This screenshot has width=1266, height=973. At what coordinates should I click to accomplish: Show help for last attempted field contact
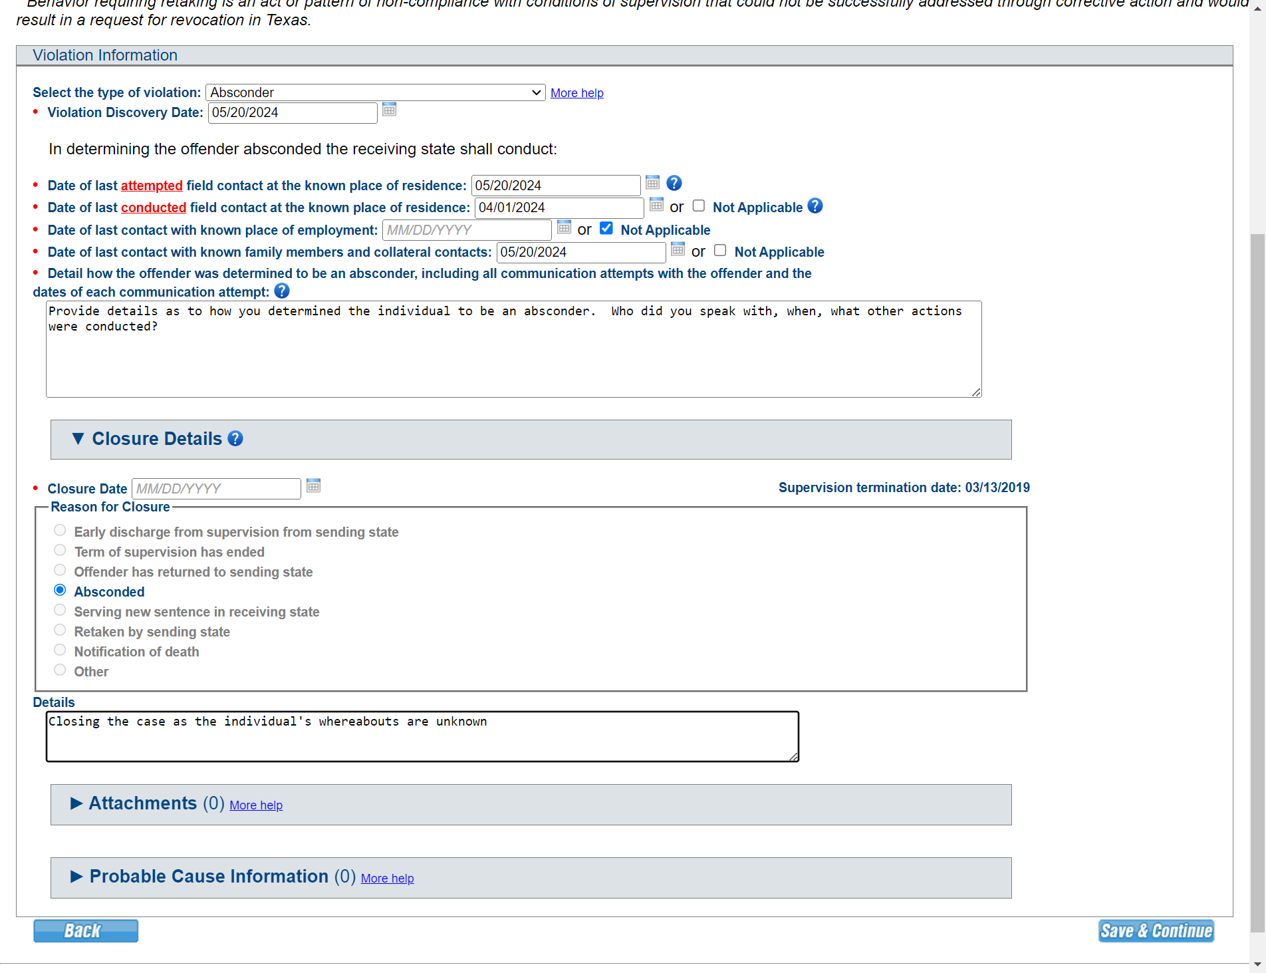click(674, 183)
